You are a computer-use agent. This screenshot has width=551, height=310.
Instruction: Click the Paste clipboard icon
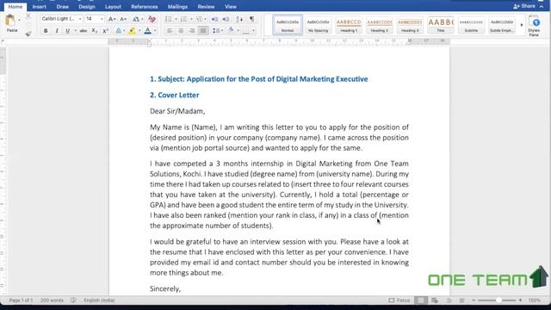tap(10, 21)
